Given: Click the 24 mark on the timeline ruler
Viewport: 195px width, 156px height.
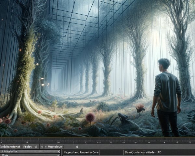Looking at the screenshot, I should click(x=58, y=142).
